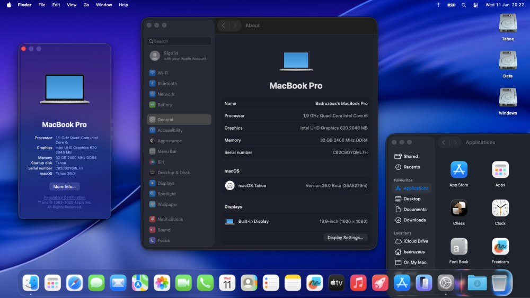Open the Phone app in the Dock

click(206, 283)
